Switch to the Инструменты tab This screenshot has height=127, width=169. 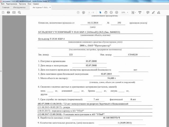[x=19, y=7]
